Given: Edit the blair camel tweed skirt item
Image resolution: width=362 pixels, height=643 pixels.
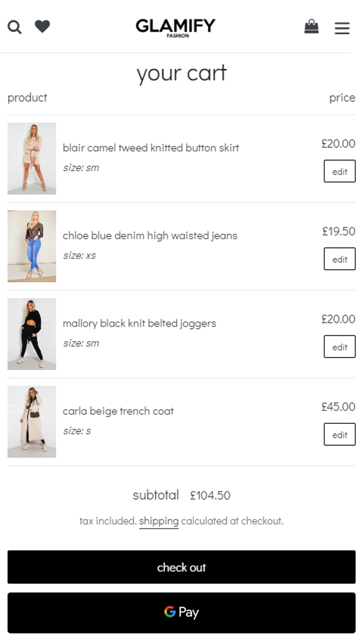Looking at the screenshot, I should point(339,172).
